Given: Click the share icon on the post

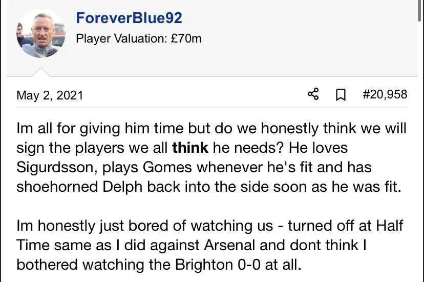Looking at the screenshot, I should click(313, 95).
